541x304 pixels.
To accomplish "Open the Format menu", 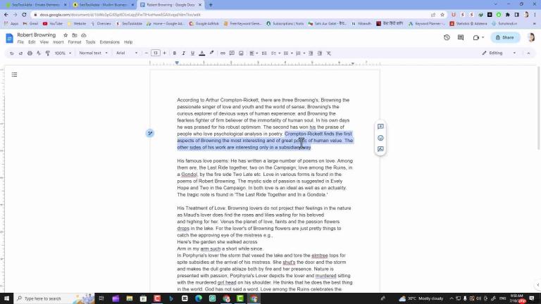I will 75,42.
